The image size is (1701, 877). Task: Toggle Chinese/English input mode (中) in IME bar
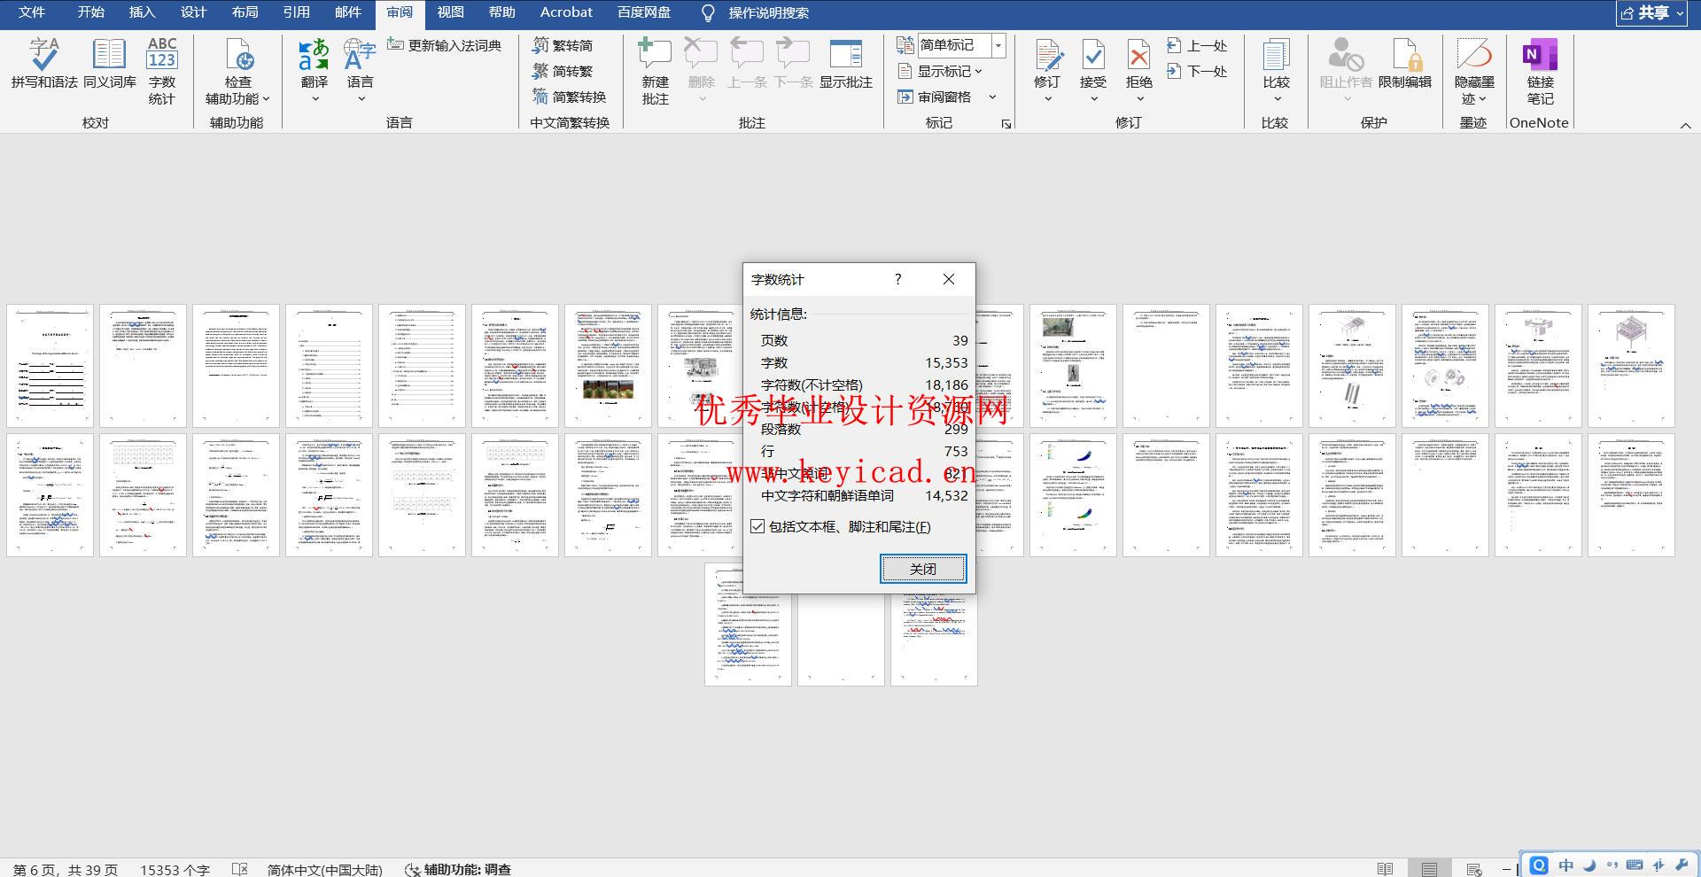[1566, 865]
